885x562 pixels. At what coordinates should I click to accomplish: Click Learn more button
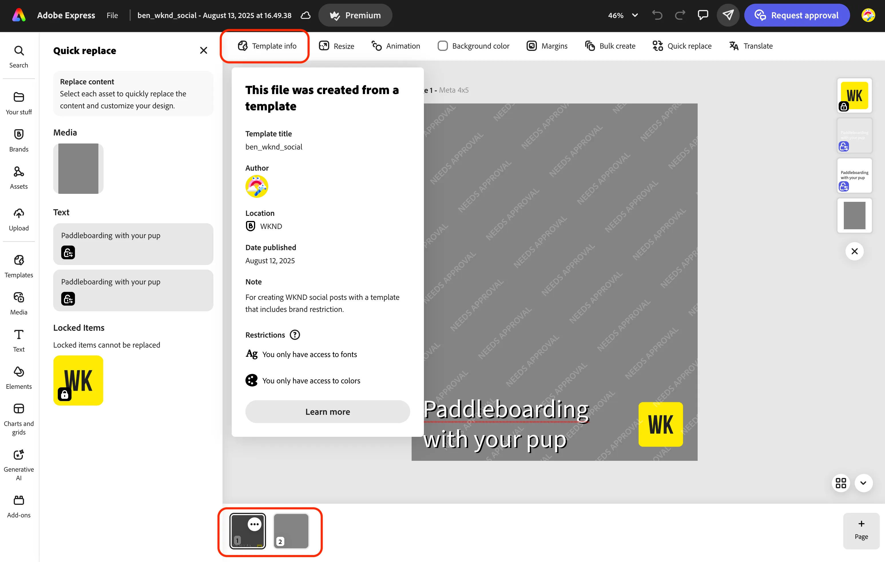click(328, 411)
